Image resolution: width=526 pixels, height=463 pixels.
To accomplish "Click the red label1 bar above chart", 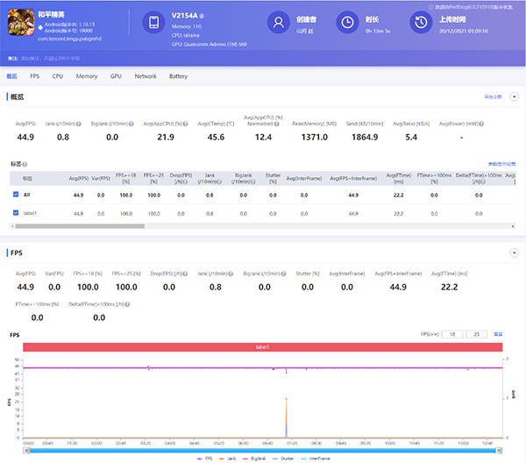I will pyautogui.click(x=263, y=347).
